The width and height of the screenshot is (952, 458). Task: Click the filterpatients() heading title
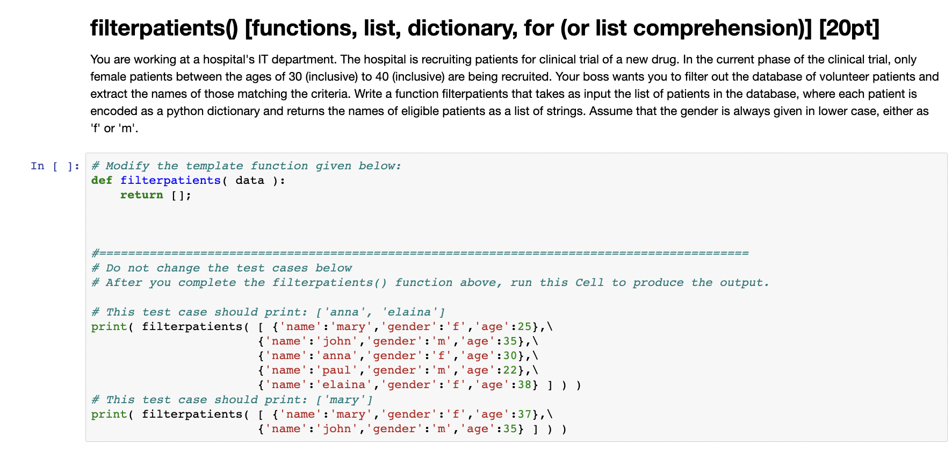click(x=485, y=28)
